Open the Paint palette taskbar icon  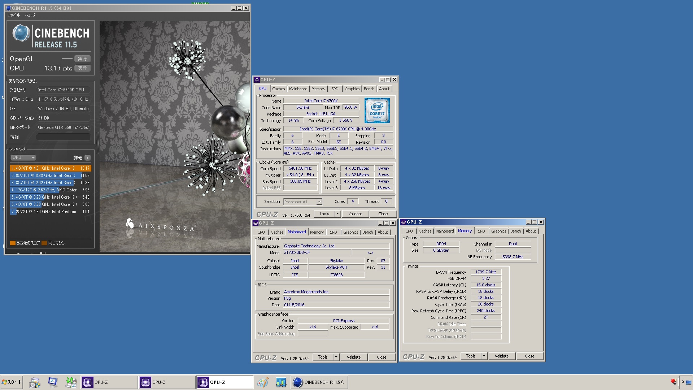point(263,382)
